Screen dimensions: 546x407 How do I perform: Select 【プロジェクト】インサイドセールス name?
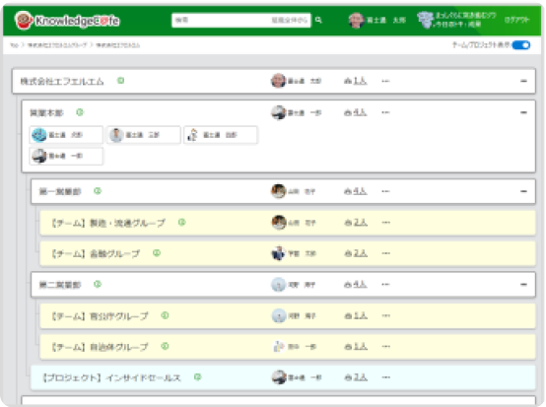click(x=111, y=377)
